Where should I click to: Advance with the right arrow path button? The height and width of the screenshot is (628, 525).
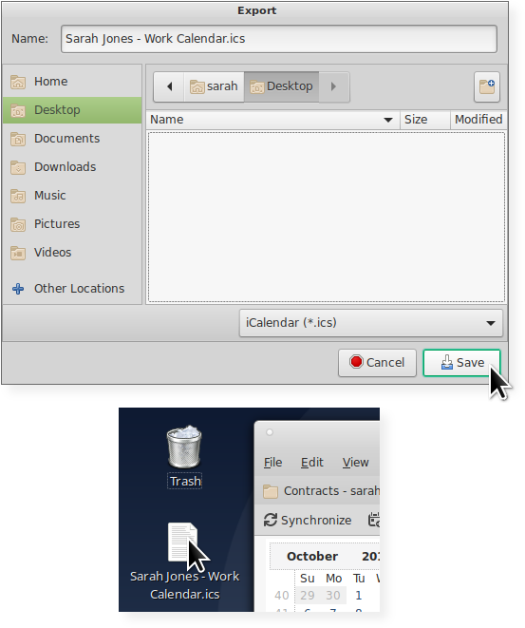[x=334, y=86]
